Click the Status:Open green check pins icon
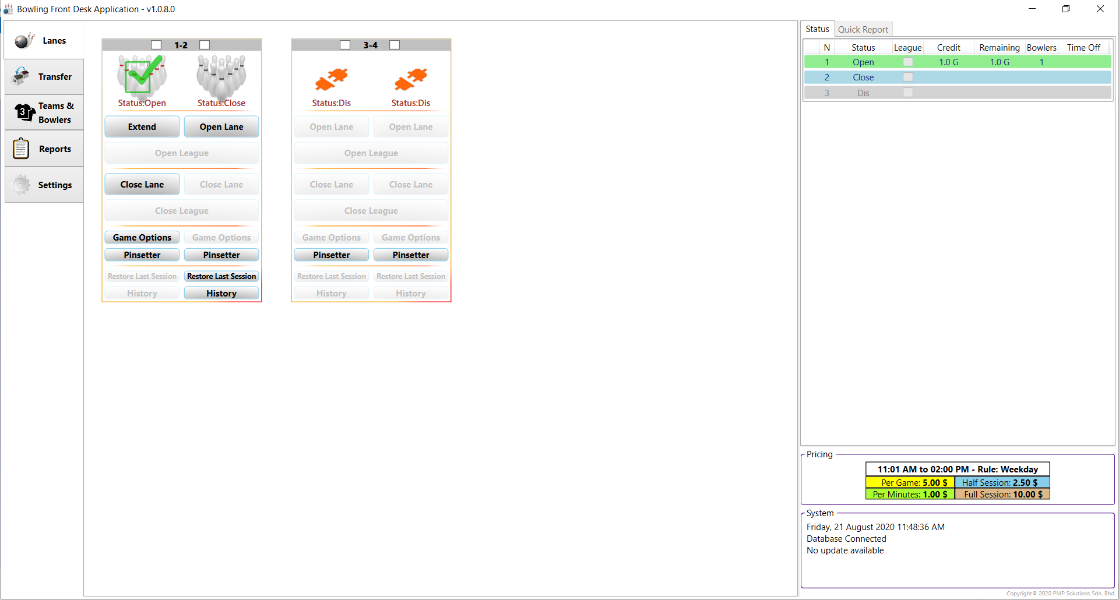 coord(141,77)
